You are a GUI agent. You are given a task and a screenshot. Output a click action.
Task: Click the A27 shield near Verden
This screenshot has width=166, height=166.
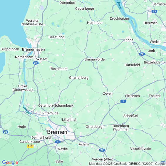102,150
